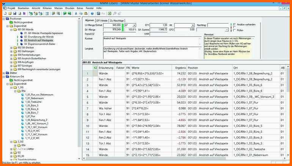Click the green 'KZ' column header marker
This screenshot has width=292, height=166.
pyautogui.click(x=95, y=68)
